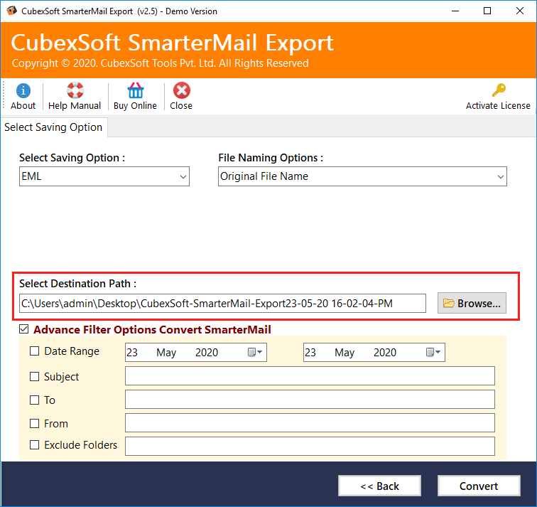Toggle Advance Filter Options checkbox
The height and width of the screenshot is (507, 537).
pos(24,329)
